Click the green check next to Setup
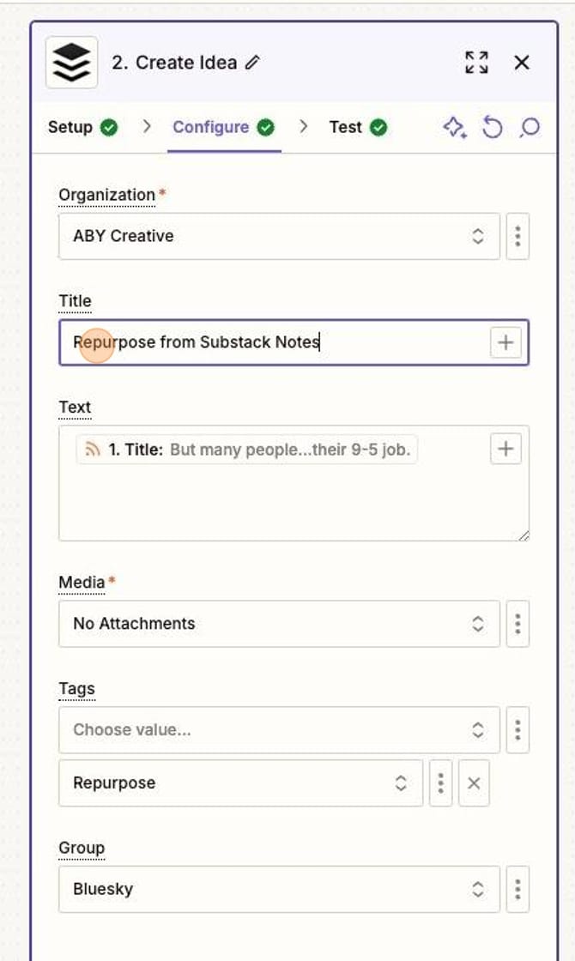The width and height of the screenshot is (575, 961). pyautogui.click(x=109, y=128)
